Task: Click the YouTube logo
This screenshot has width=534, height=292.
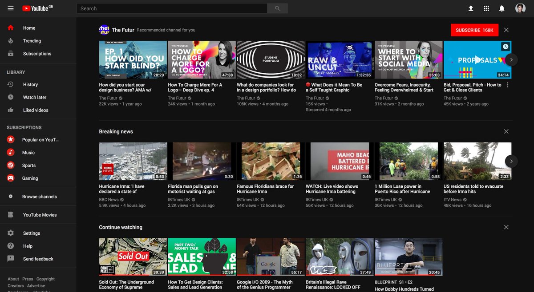Action: point(37,8)
